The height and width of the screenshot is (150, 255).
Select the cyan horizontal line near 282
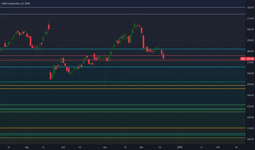(x=123, y=49)
